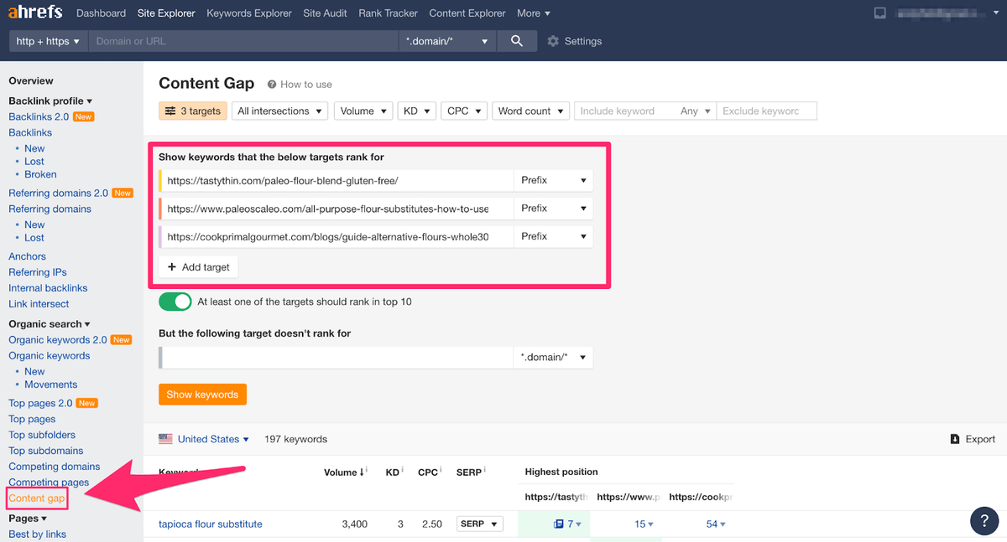Click the Show keywords button

point(202,395)
